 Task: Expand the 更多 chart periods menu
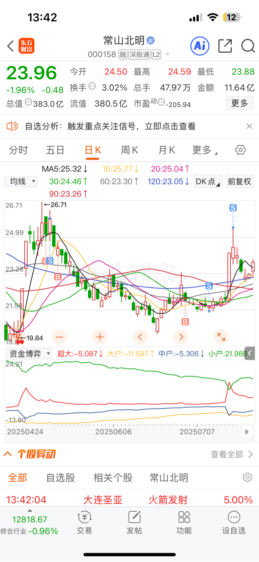pos(204,150)
